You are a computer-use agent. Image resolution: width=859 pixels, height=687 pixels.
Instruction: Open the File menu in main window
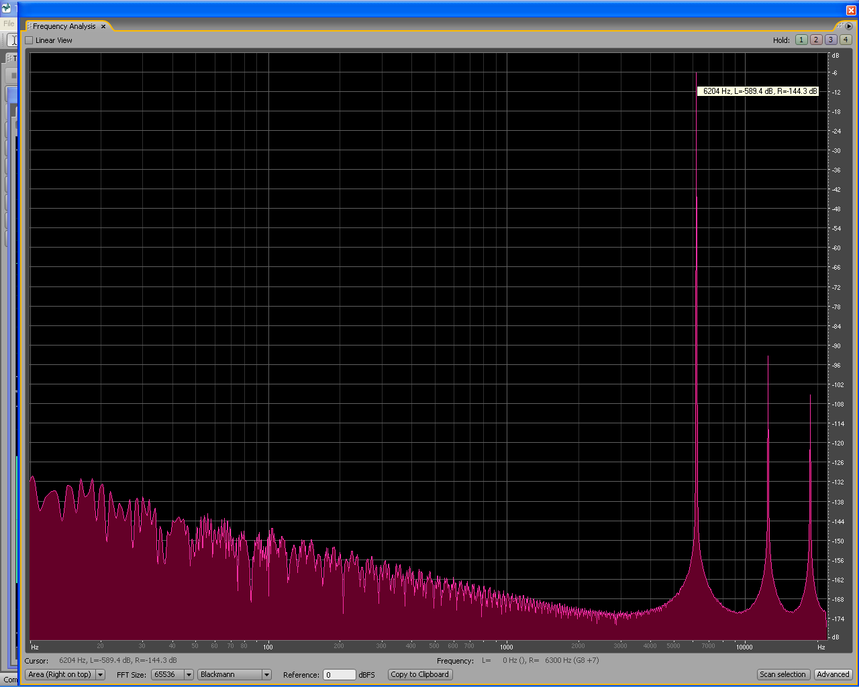(x=9, y=23)
